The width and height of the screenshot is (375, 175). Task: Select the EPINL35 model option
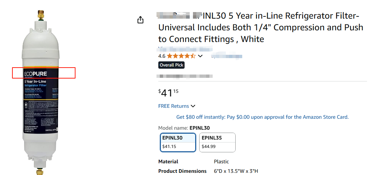[x=217, y=142]
